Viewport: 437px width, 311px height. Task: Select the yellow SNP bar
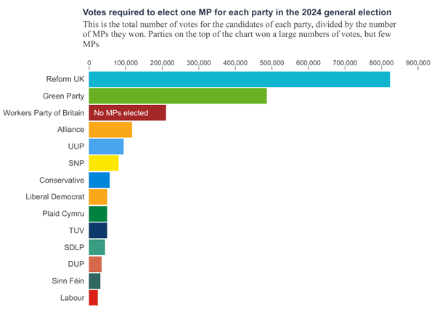pyautogui.click(x=104, y=163)
